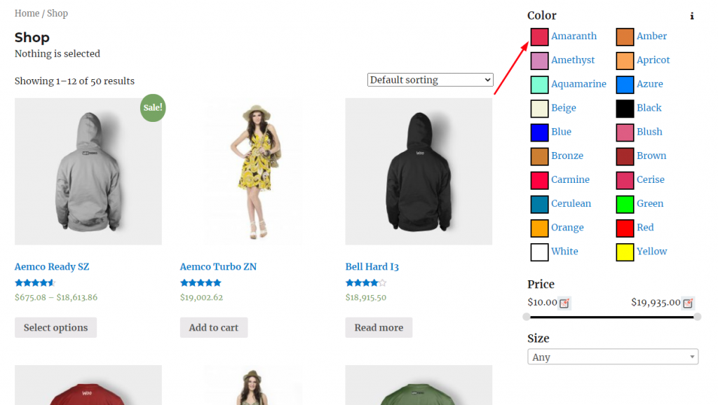Toggle the Orange color filter box
This screenshot has height=405, width=718.
pyautogui.click(x=539, y=228)
